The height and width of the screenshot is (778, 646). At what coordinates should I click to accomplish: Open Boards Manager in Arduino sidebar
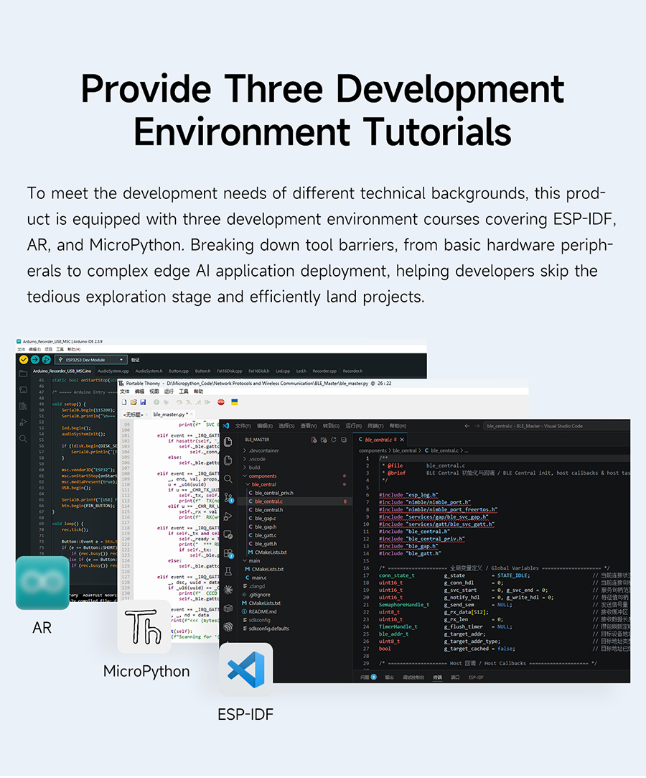coord(23,390)
